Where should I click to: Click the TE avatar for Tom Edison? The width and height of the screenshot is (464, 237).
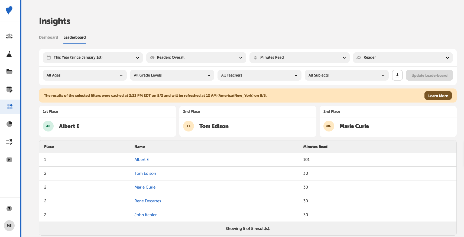coord(189,126)
